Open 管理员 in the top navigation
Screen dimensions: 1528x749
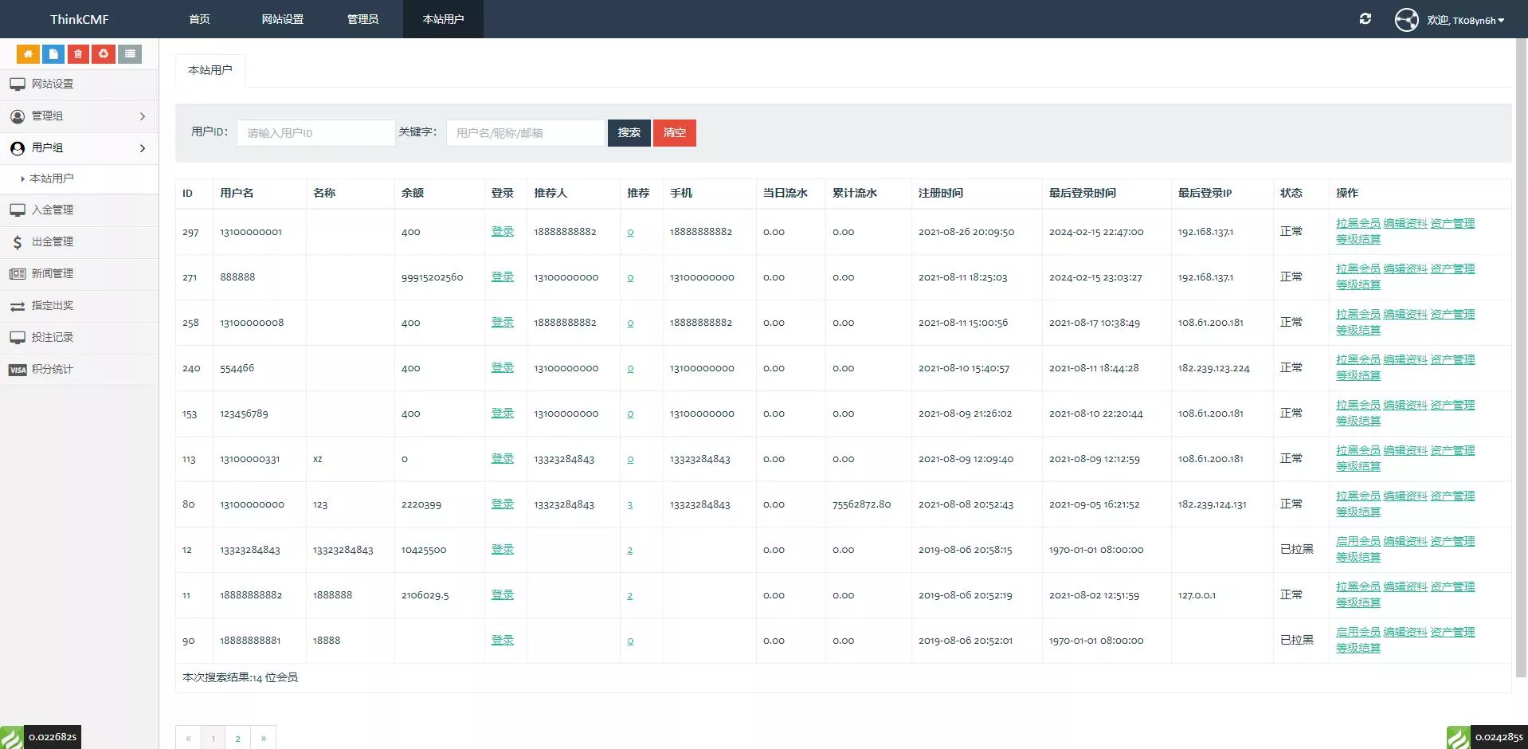click(362, 19)
